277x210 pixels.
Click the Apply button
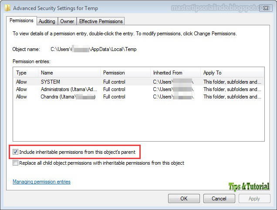(x=254, y=198)
